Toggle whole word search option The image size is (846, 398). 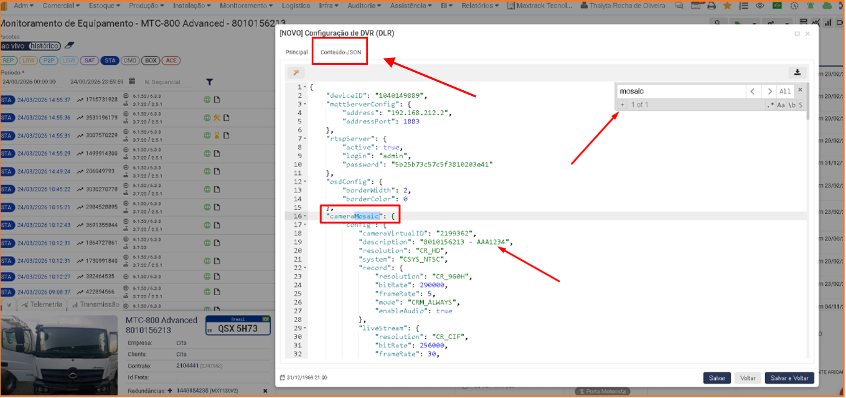tap(791, 105)
